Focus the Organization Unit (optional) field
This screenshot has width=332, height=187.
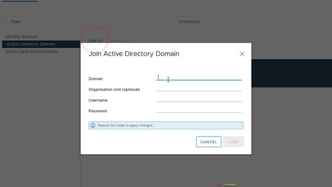199,88
